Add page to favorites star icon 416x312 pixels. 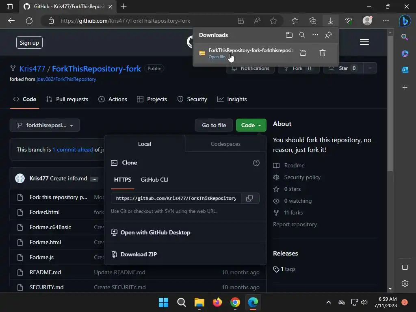click(x=273, y=21)
